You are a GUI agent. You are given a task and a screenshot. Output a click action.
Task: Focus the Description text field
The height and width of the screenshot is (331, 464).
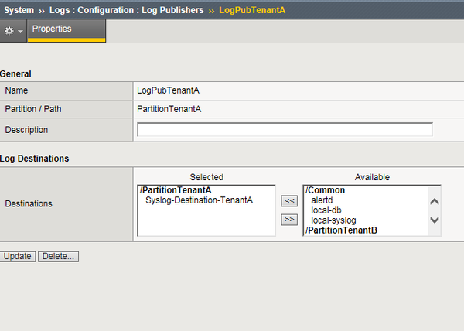[x=285, y=129]
